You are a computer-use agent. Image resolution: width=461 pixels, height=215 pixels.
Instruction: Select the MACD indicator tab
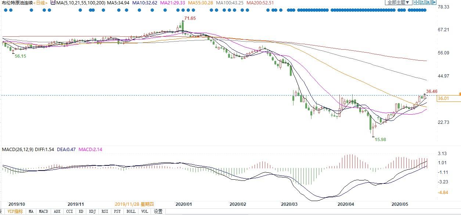click(43, 211)
